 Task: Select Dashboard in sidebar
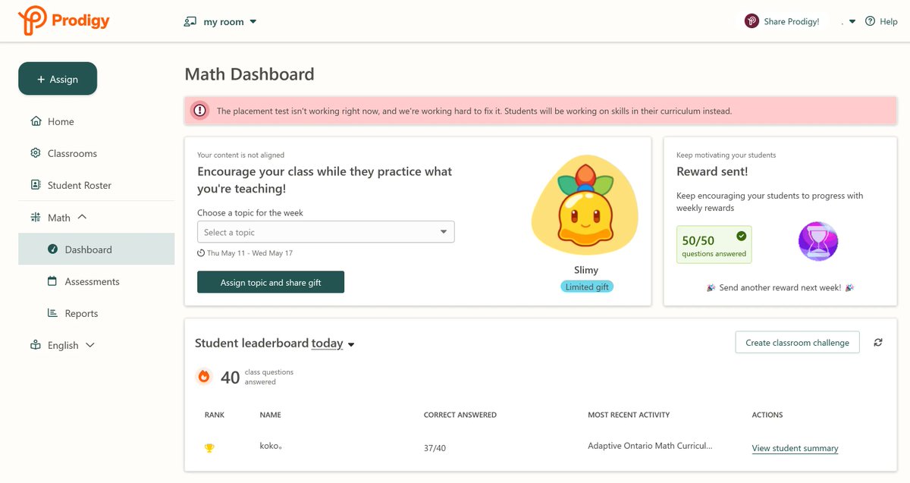click(x=96, y=249)
